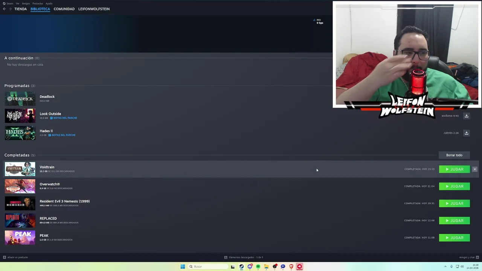
Task: Open Hades II patch notes icon
Action: click(50, 135)
